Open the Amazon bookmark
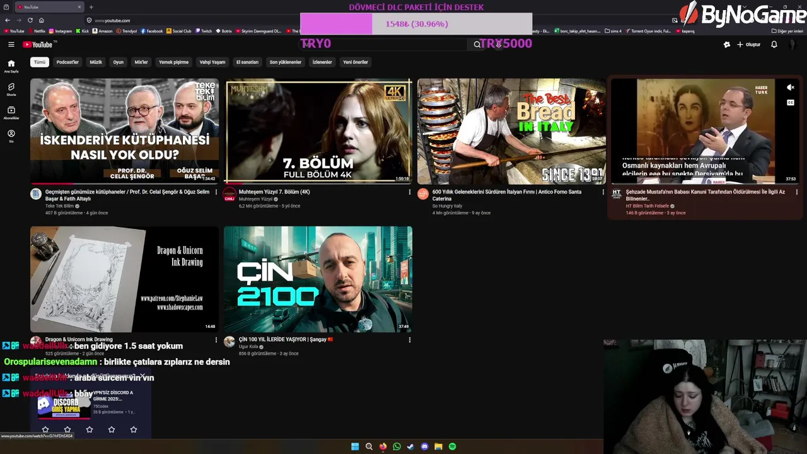Viewport: 807px width, 454px height. (103, 31)
